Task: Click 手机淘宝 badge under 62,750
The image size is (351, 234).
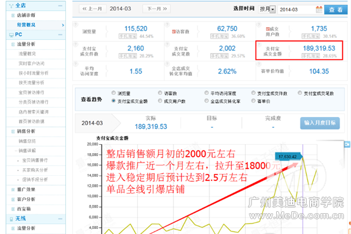Action: pos(220,36)
